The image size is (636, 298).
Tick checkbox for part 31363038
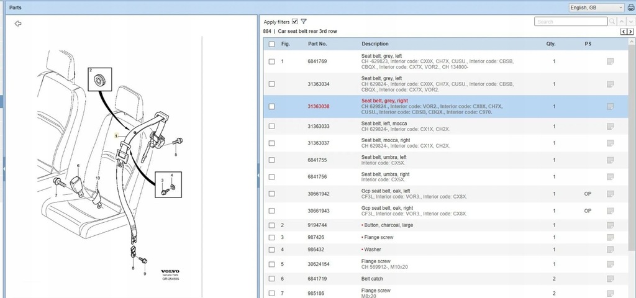[271, 107]
